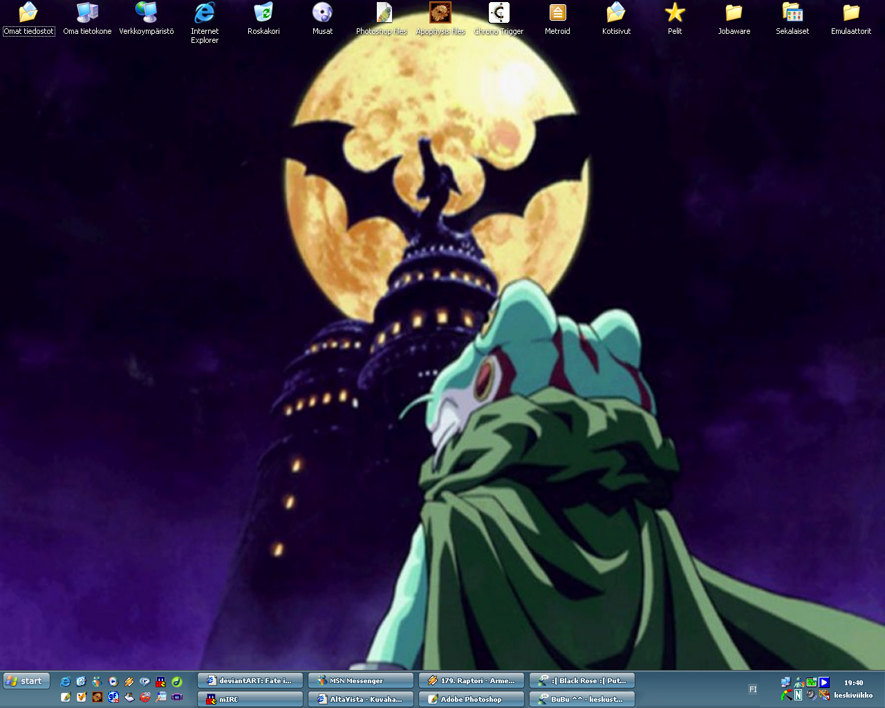The width and height of the screenshot is (885, 708).
Task: Click the Start button
Action: (26, 681)
